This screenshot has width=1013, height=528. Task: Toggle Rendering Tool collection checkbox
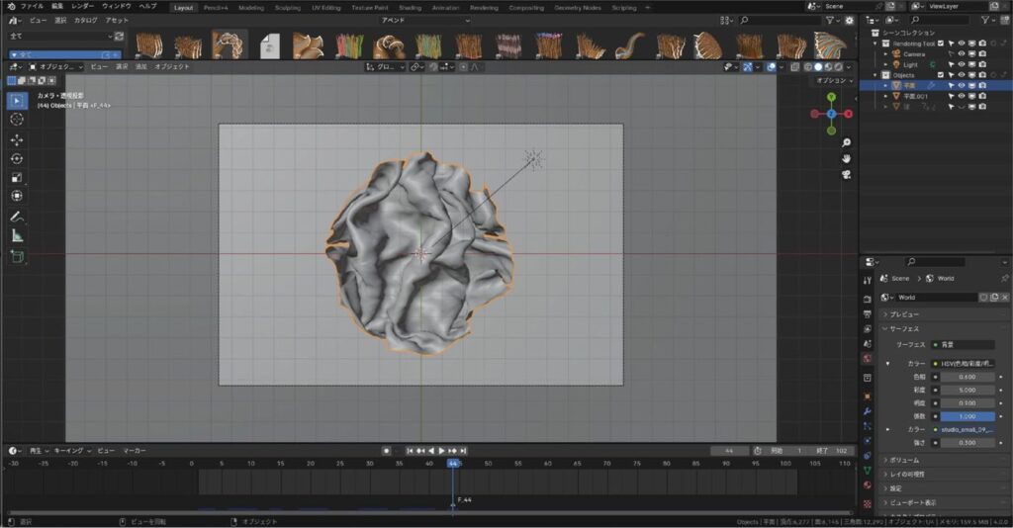[941, 44]
